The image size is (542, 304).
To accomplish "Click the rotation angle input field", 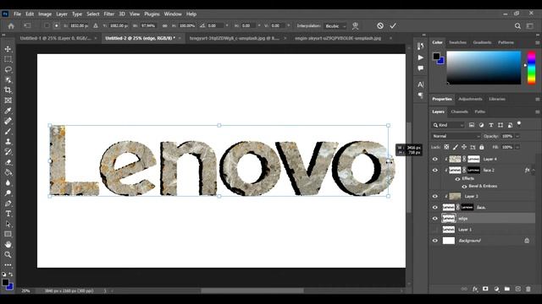I will click(216, 26).
